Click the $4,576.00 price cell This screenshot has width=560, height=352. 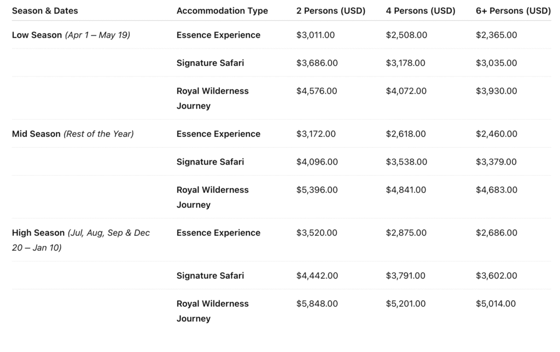pyautogui.click(x=317, y=91)
